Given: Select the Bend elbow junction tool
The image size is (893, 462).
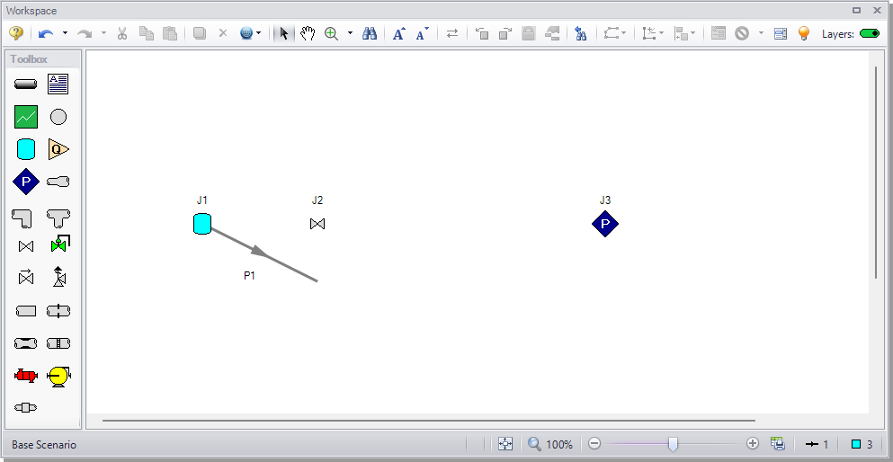Looking at the screenshot, I should click(22, 218).
